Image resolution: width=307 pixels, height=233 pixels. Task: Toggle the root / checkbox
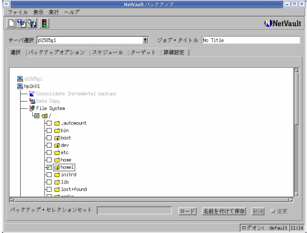(37, 116)
